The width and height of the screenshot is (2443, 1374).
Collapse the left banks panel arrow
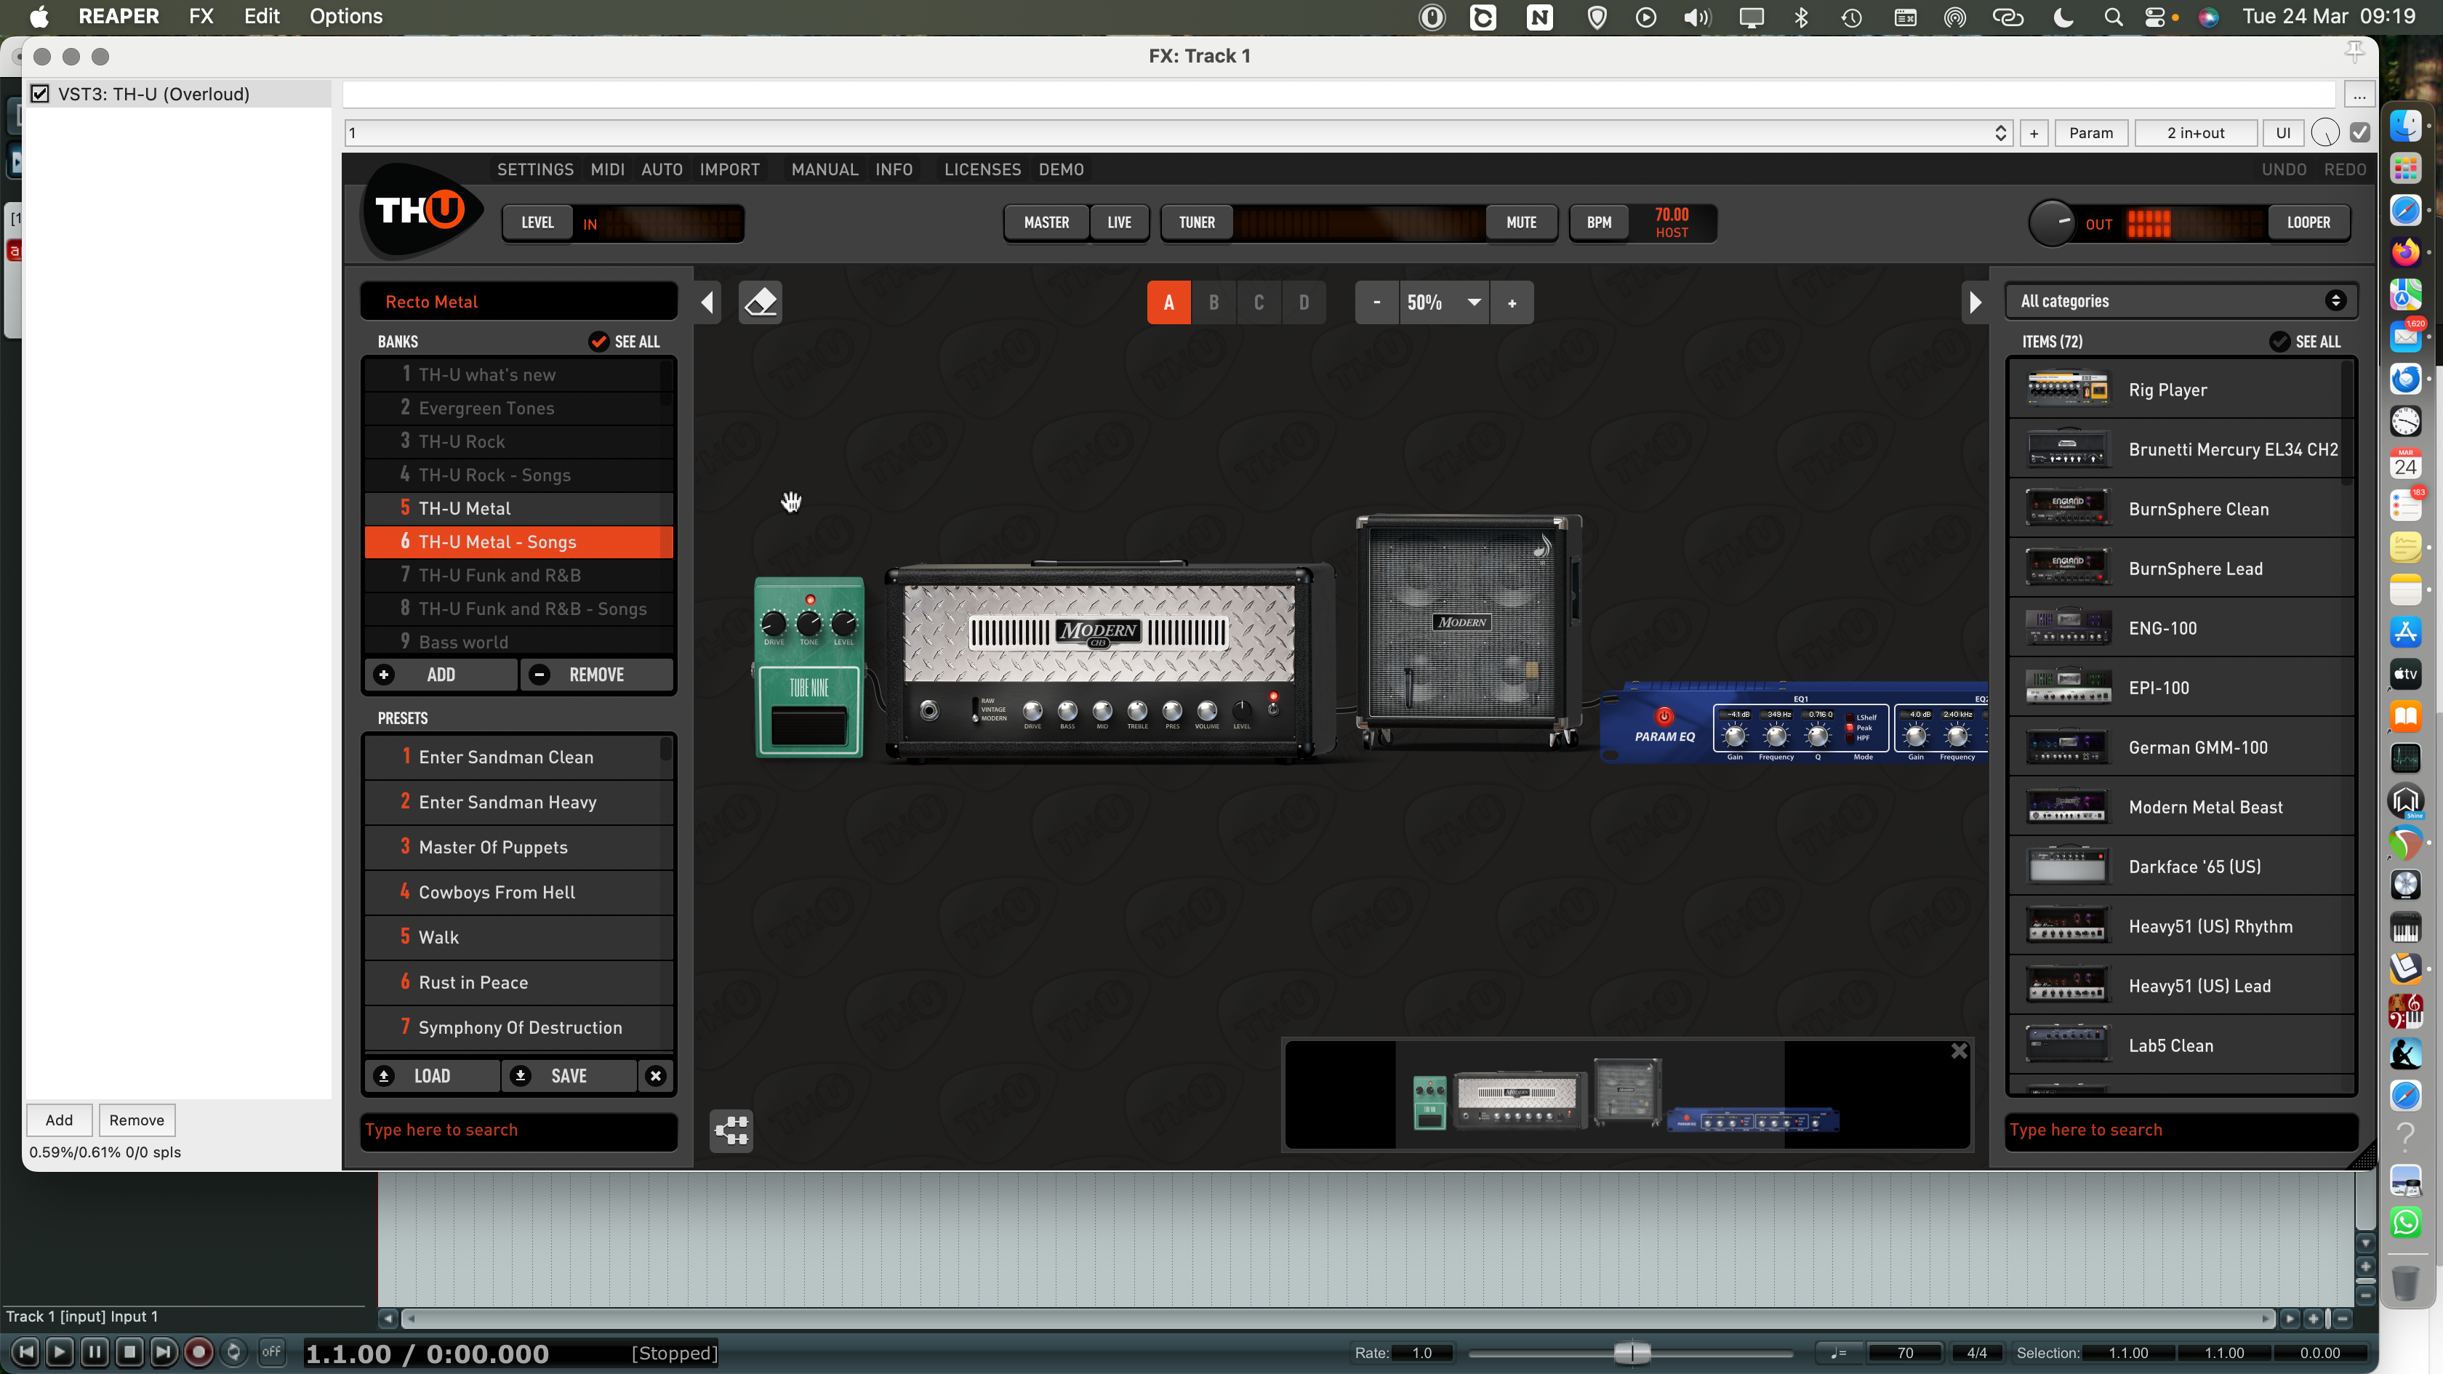tap(707, 302)
